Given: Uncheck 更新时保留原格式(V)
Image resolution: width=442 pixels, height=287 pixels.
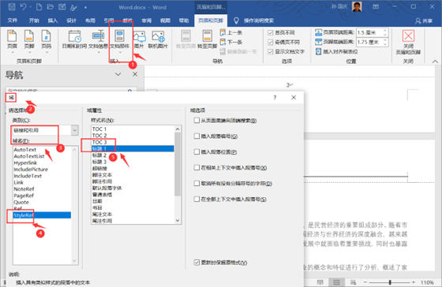Looking at the screenshot, I should (x=197, y=263).
